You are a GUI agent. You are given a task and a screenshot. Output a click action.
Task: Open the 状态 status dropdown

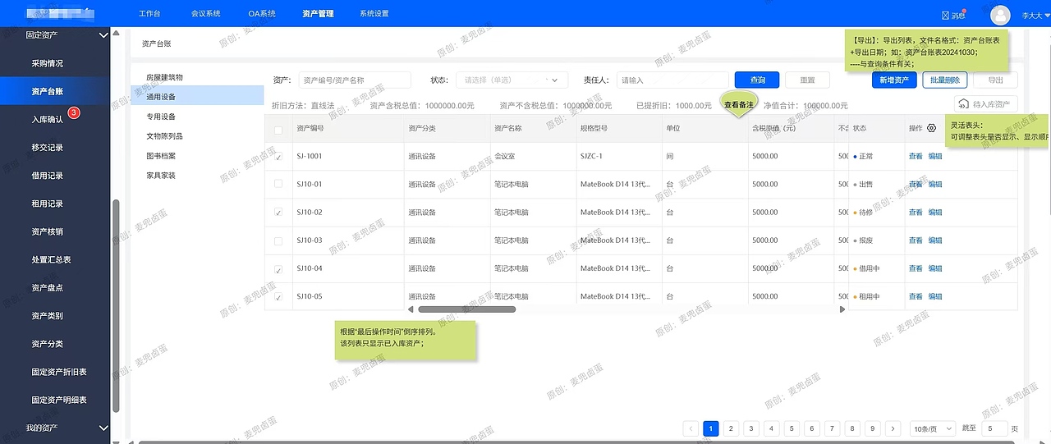512,80
